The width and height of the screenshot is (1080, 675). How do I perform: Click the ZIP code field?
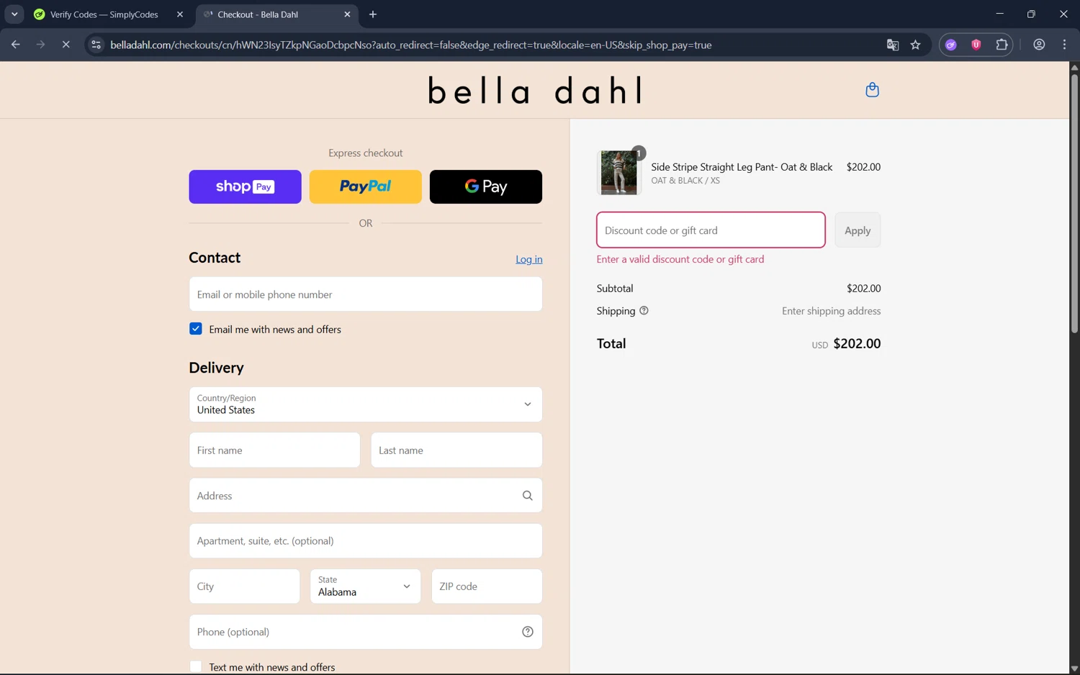[487, 586]
